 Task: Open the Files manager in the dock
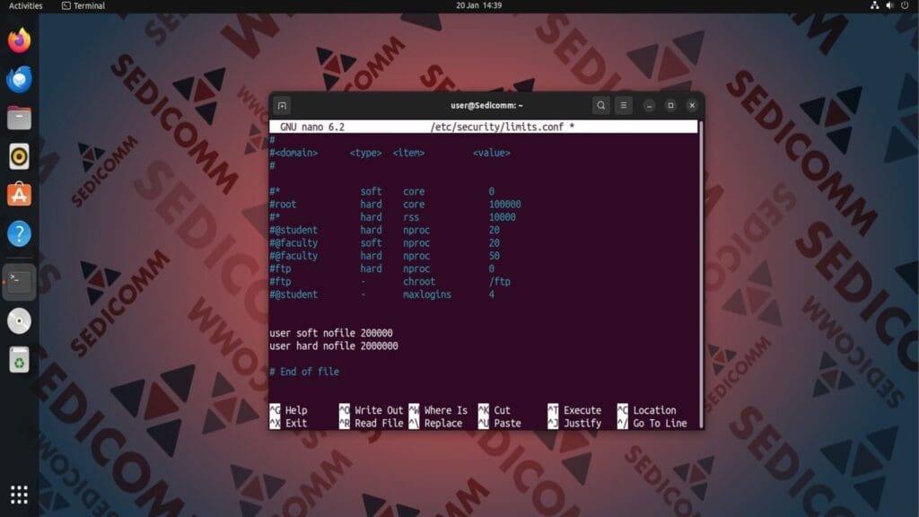[19, 118]
